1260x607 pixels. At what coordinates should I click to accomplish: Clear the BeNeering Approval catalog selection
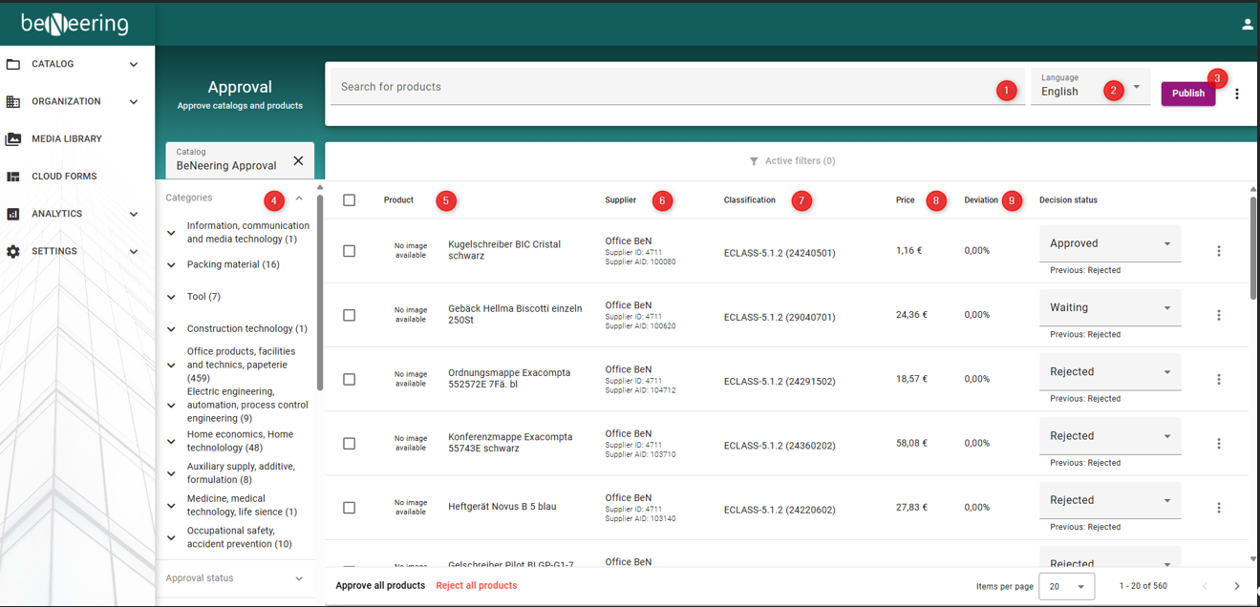click(298, 160)
